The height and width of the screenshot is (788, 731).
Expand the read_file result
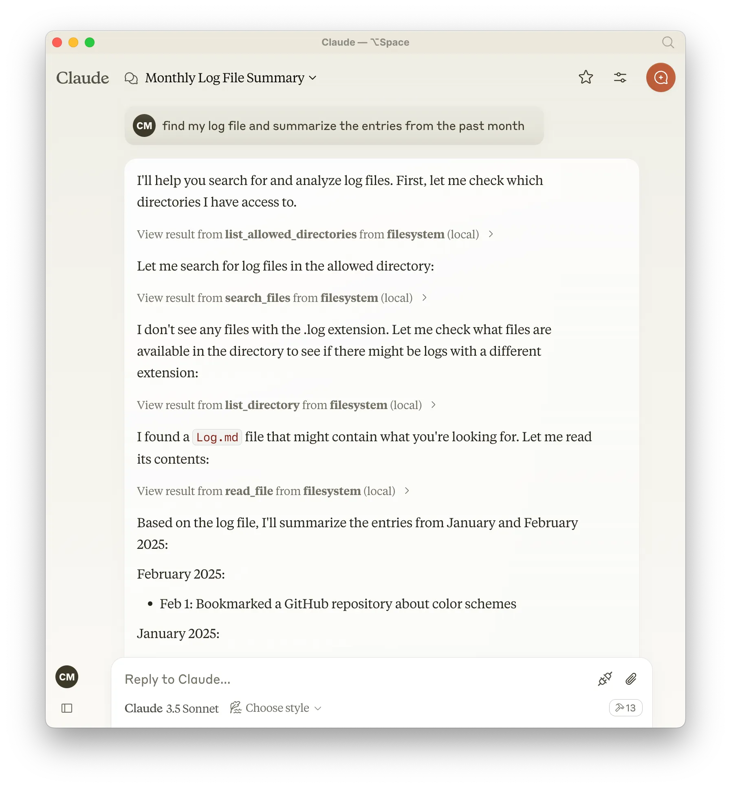pyautogui.click(x=273, y=491)
